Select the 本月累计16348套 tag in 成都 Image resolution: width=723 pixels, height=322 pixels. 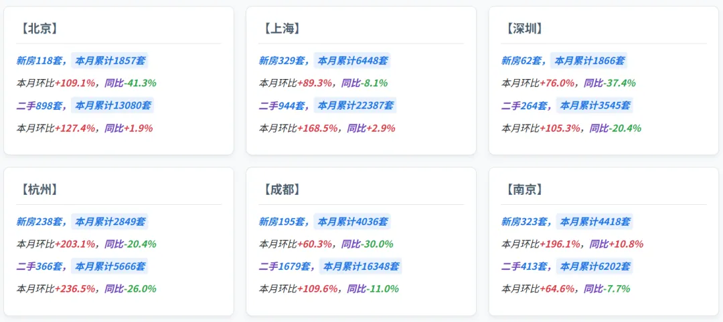tap(361, 266)
